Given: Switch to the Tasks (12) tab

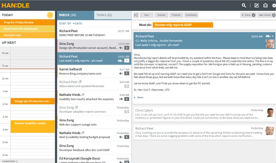Looking at the screenshot, I should 113,15.
